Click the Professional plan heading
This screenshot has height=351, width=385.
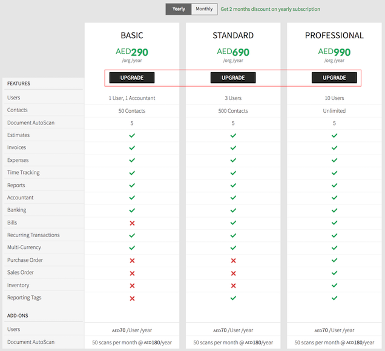(x=334, y=35)
